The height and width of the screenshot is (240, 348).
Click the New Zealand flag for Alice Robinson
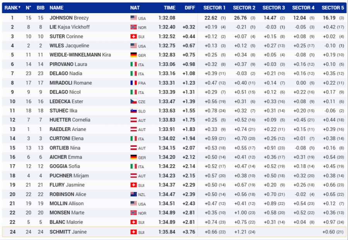134,194
